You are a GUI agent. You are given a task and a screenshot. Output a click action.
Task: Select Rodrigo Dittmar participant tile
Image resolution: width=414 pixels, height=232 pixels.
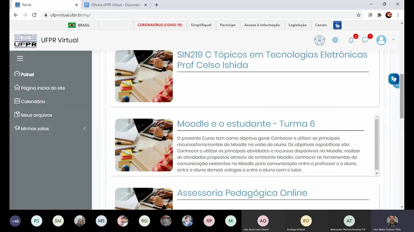click(x=306, y=221)
